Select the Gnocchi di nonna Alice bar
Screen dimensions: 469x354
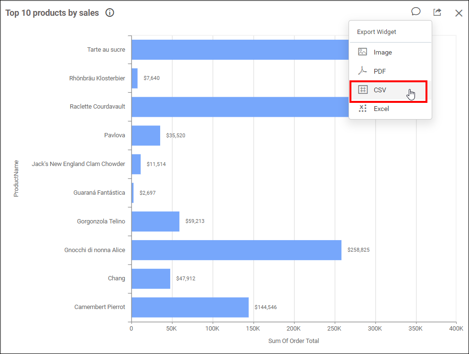coord(234,250)
